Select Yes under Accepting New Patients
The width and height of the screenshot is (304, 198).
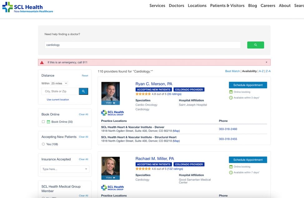[x=43, y=144]
